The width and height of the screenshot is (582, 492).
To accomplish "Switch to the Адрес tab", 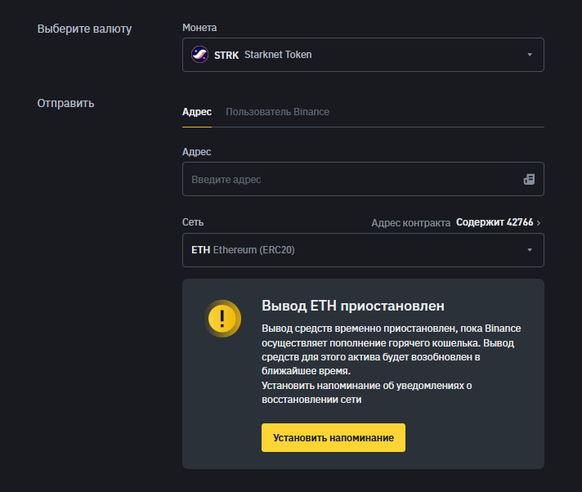I will tap(197, 112).
